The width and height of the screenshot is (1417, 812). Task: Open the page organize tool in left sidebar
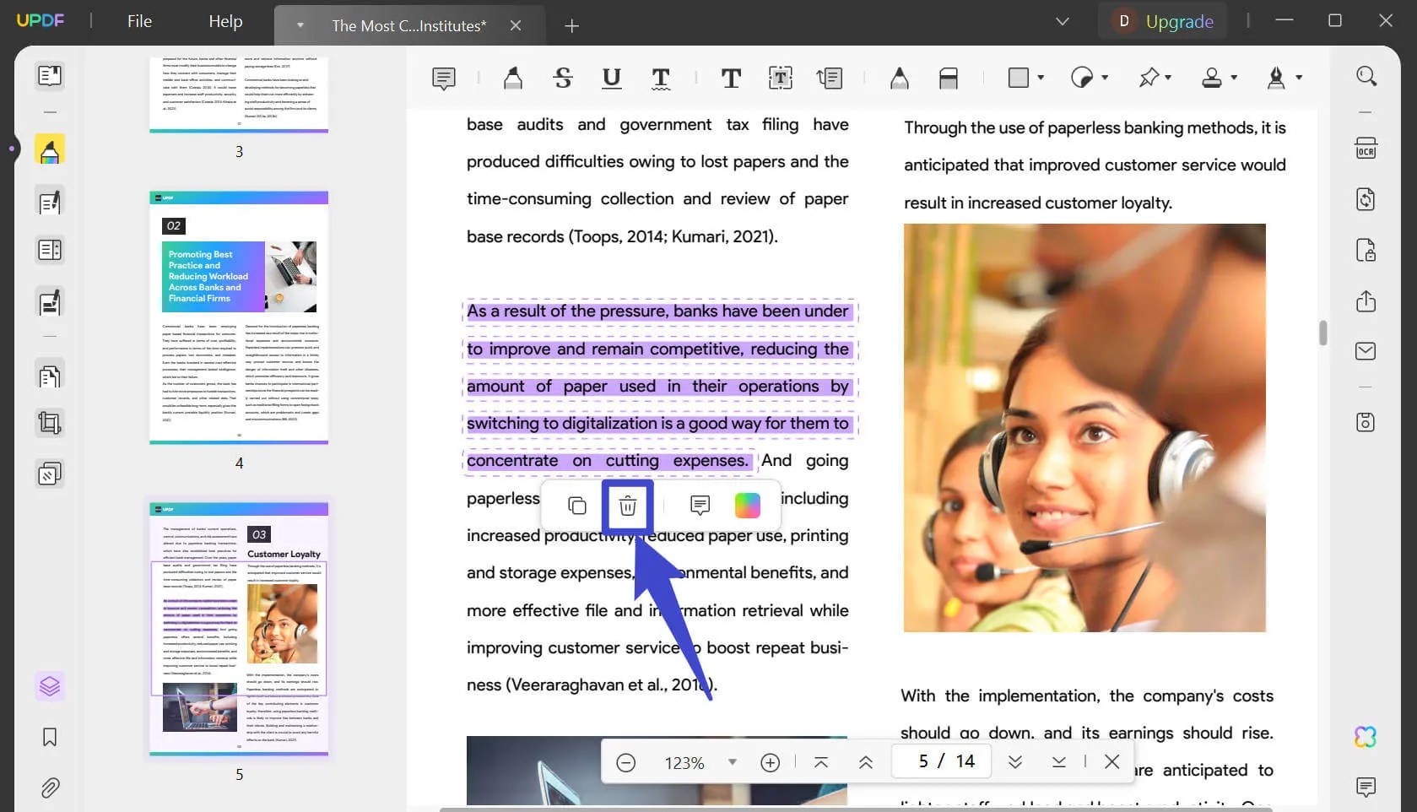tap(49, 375)
